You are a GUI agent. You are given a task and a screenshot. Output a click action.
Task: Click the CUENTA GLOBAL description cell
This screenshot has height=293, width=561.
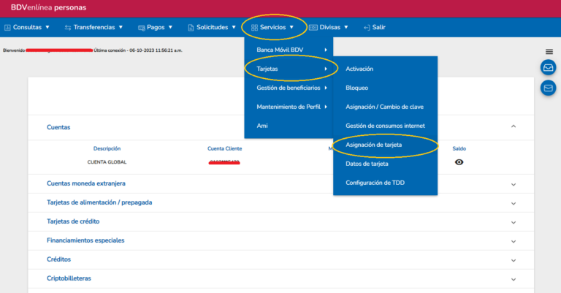pyautogui.click(x=107, y=162)
